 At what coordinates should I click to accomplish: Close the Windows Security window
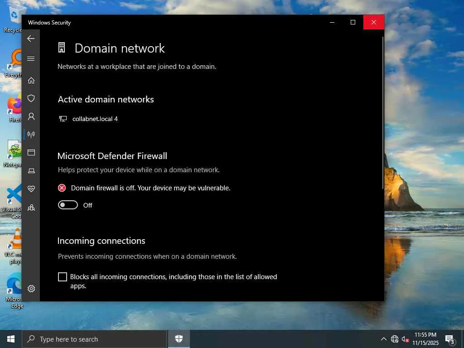374,22
